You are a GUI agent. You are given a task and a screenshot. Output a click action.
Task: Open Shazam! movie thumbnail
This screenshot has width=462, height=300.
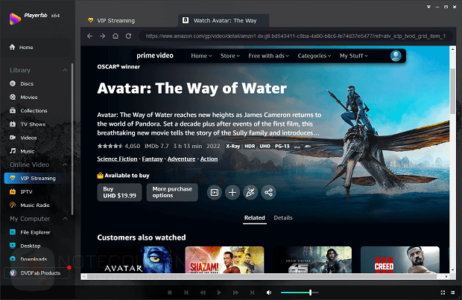point(224,260)
